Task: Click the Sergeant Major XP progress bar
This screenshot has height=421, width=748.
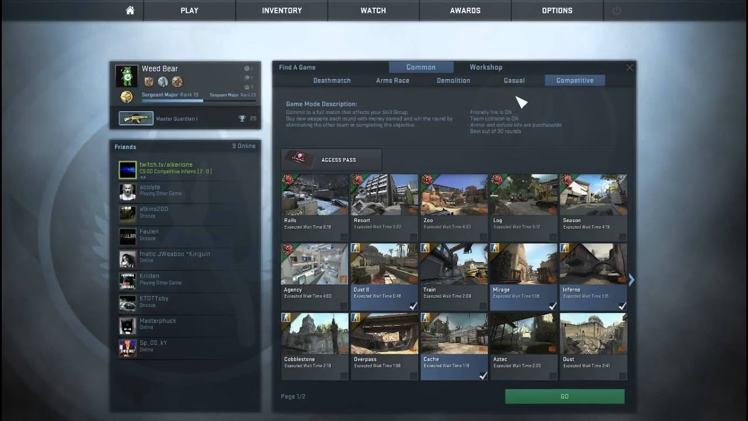Action: [x=199, y=101]
